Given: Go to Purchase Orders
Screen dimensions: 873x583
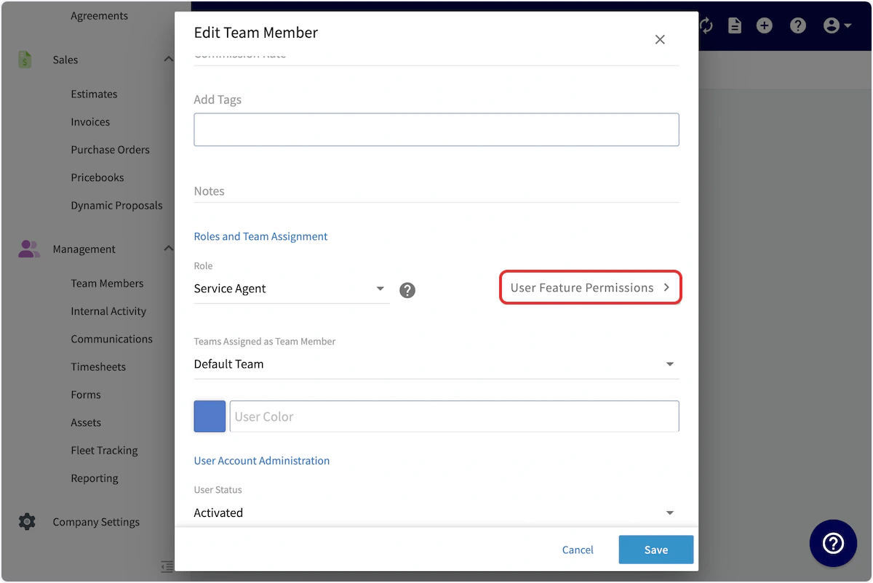Looking at the screenshot, I should (110, 149).
